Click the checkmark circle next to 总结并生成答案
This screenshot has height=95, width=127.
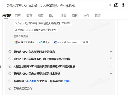pyautogui.click(x=10, y=88)
